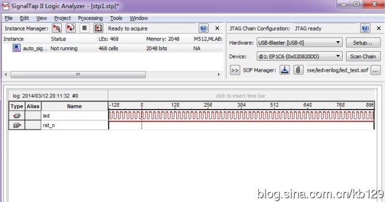Click the rst_n signal type icon
Screen dimensions: 385x202
pyautogui.click(x=17, y=125)
